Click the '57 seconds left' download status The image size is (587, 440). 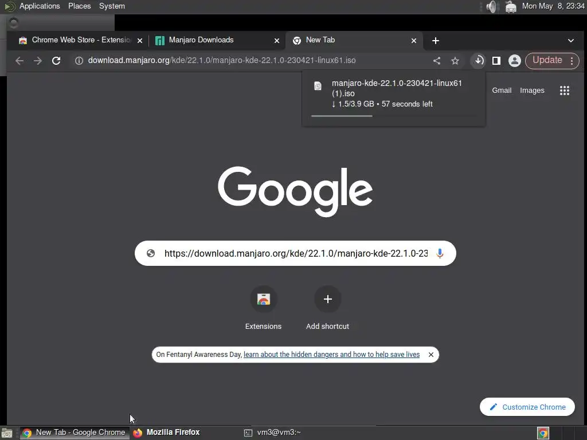pos(406,104)
